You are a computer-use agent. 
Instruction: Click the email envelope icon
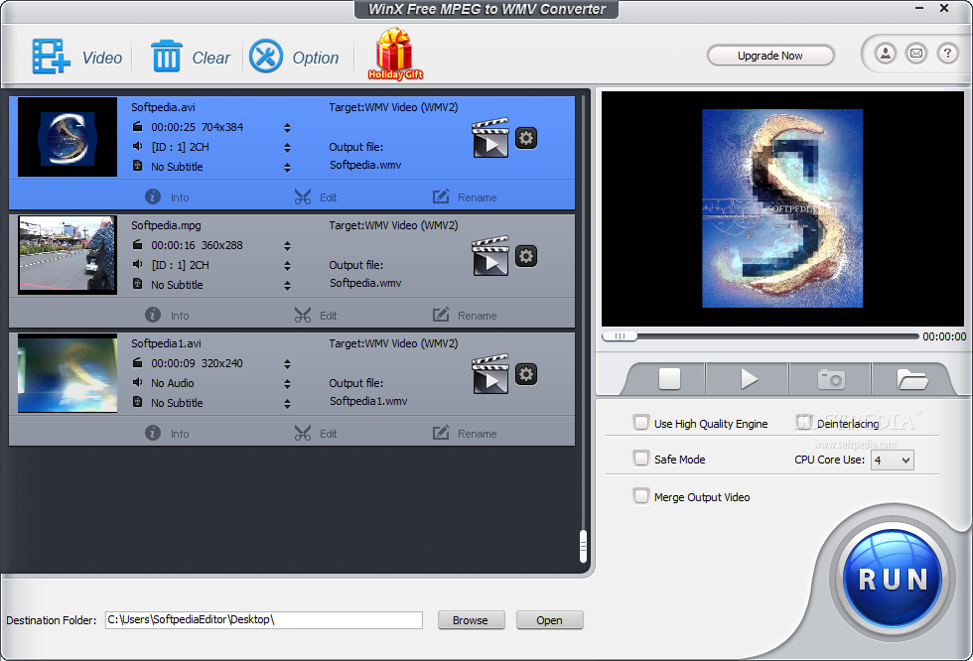pos(916,54)
